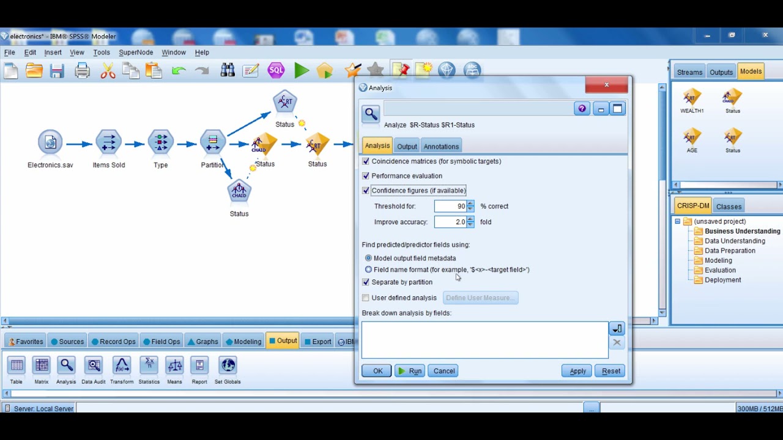Image resolution: width=783 pixels, height=440 pixels.
Task: Toggle Performance evaluation checkbox
Action: (366, 176)
